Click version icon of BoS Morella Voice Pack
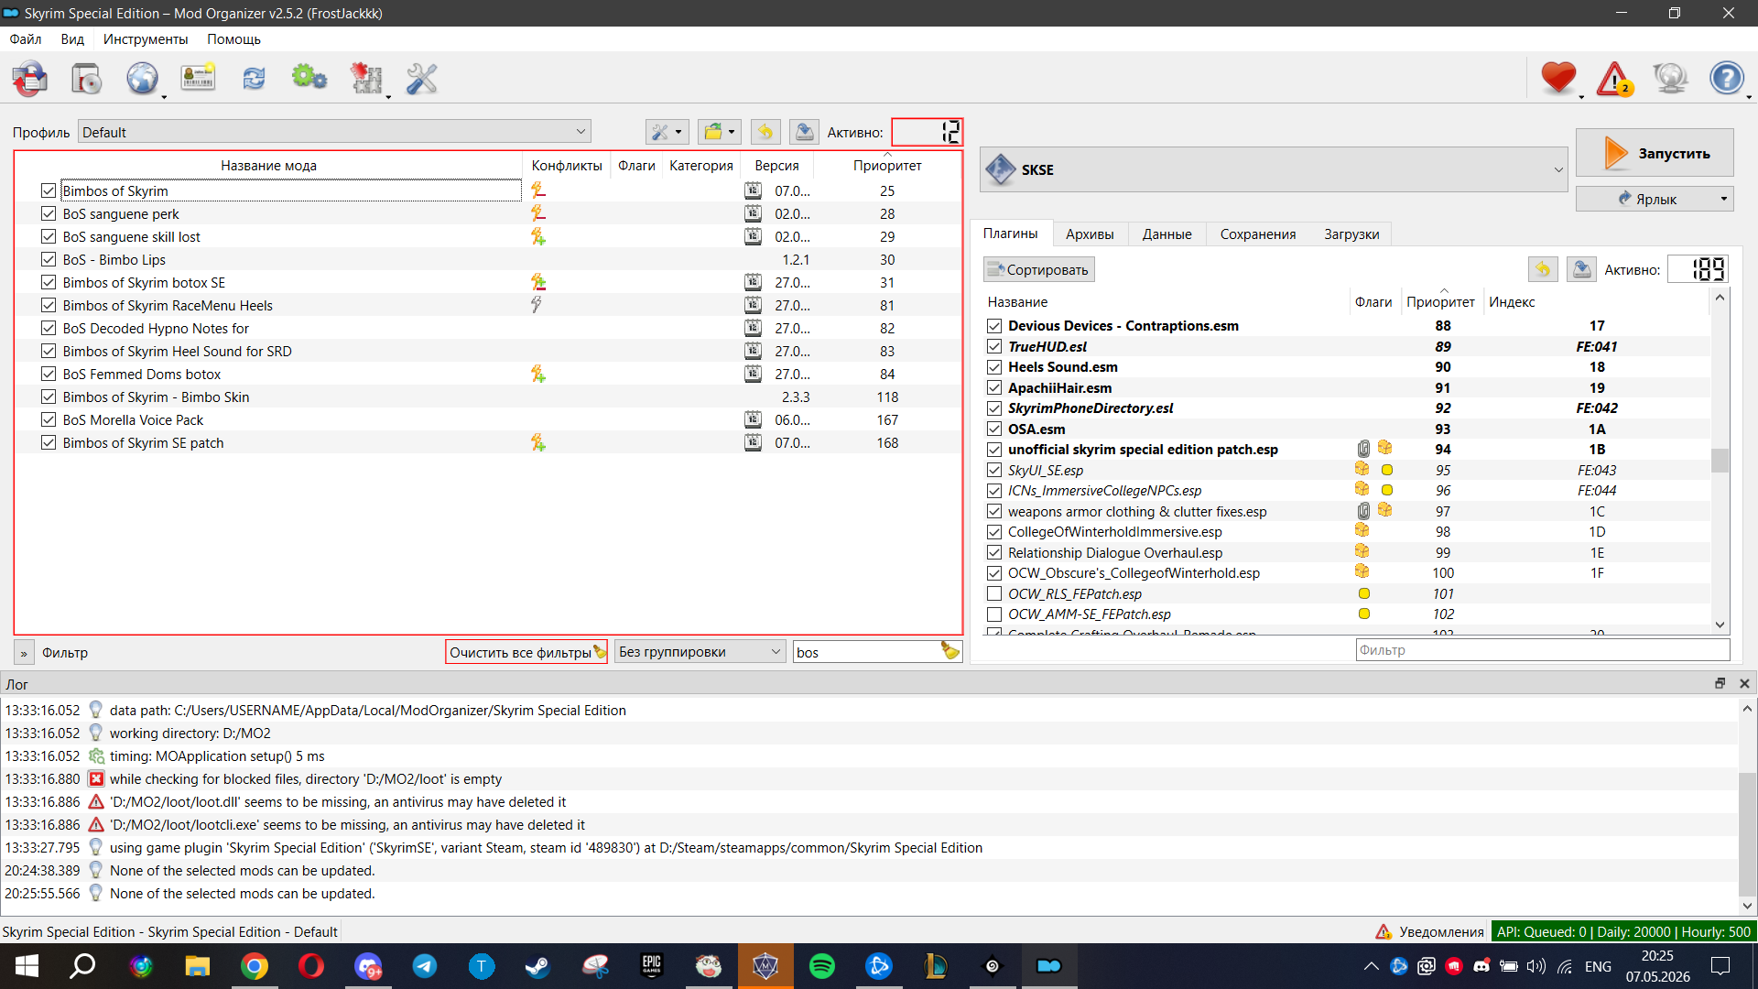 [753, 419]
